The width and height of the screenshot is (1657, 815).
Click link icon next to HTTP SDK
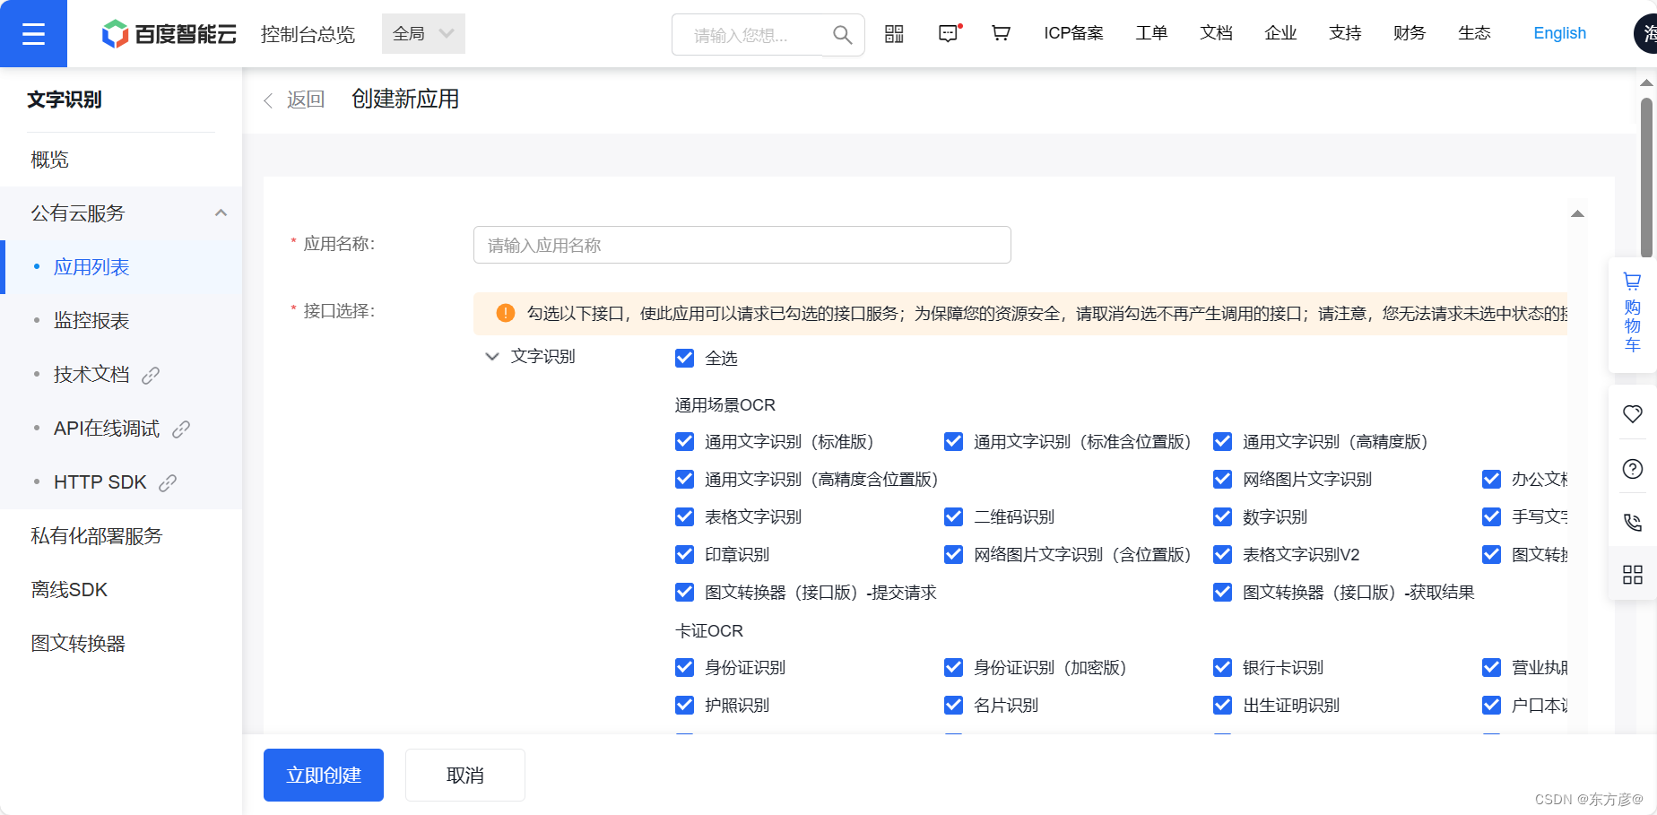[x=168, y=482]
